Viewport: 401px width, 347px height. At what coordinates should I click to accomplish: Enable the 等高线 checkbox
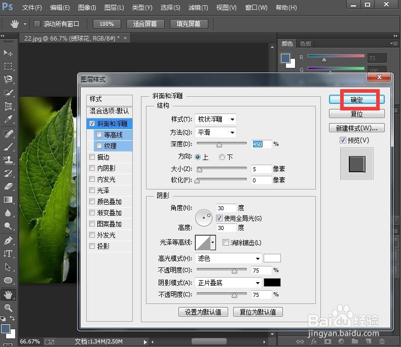[99, 134]
